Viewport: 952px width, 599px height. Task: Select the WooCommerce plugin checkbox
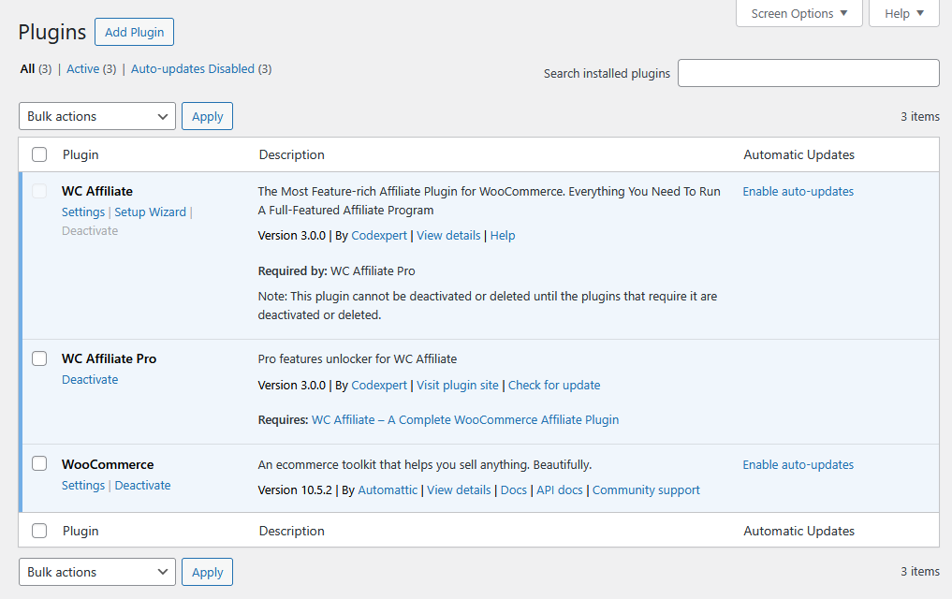(39, 464)
